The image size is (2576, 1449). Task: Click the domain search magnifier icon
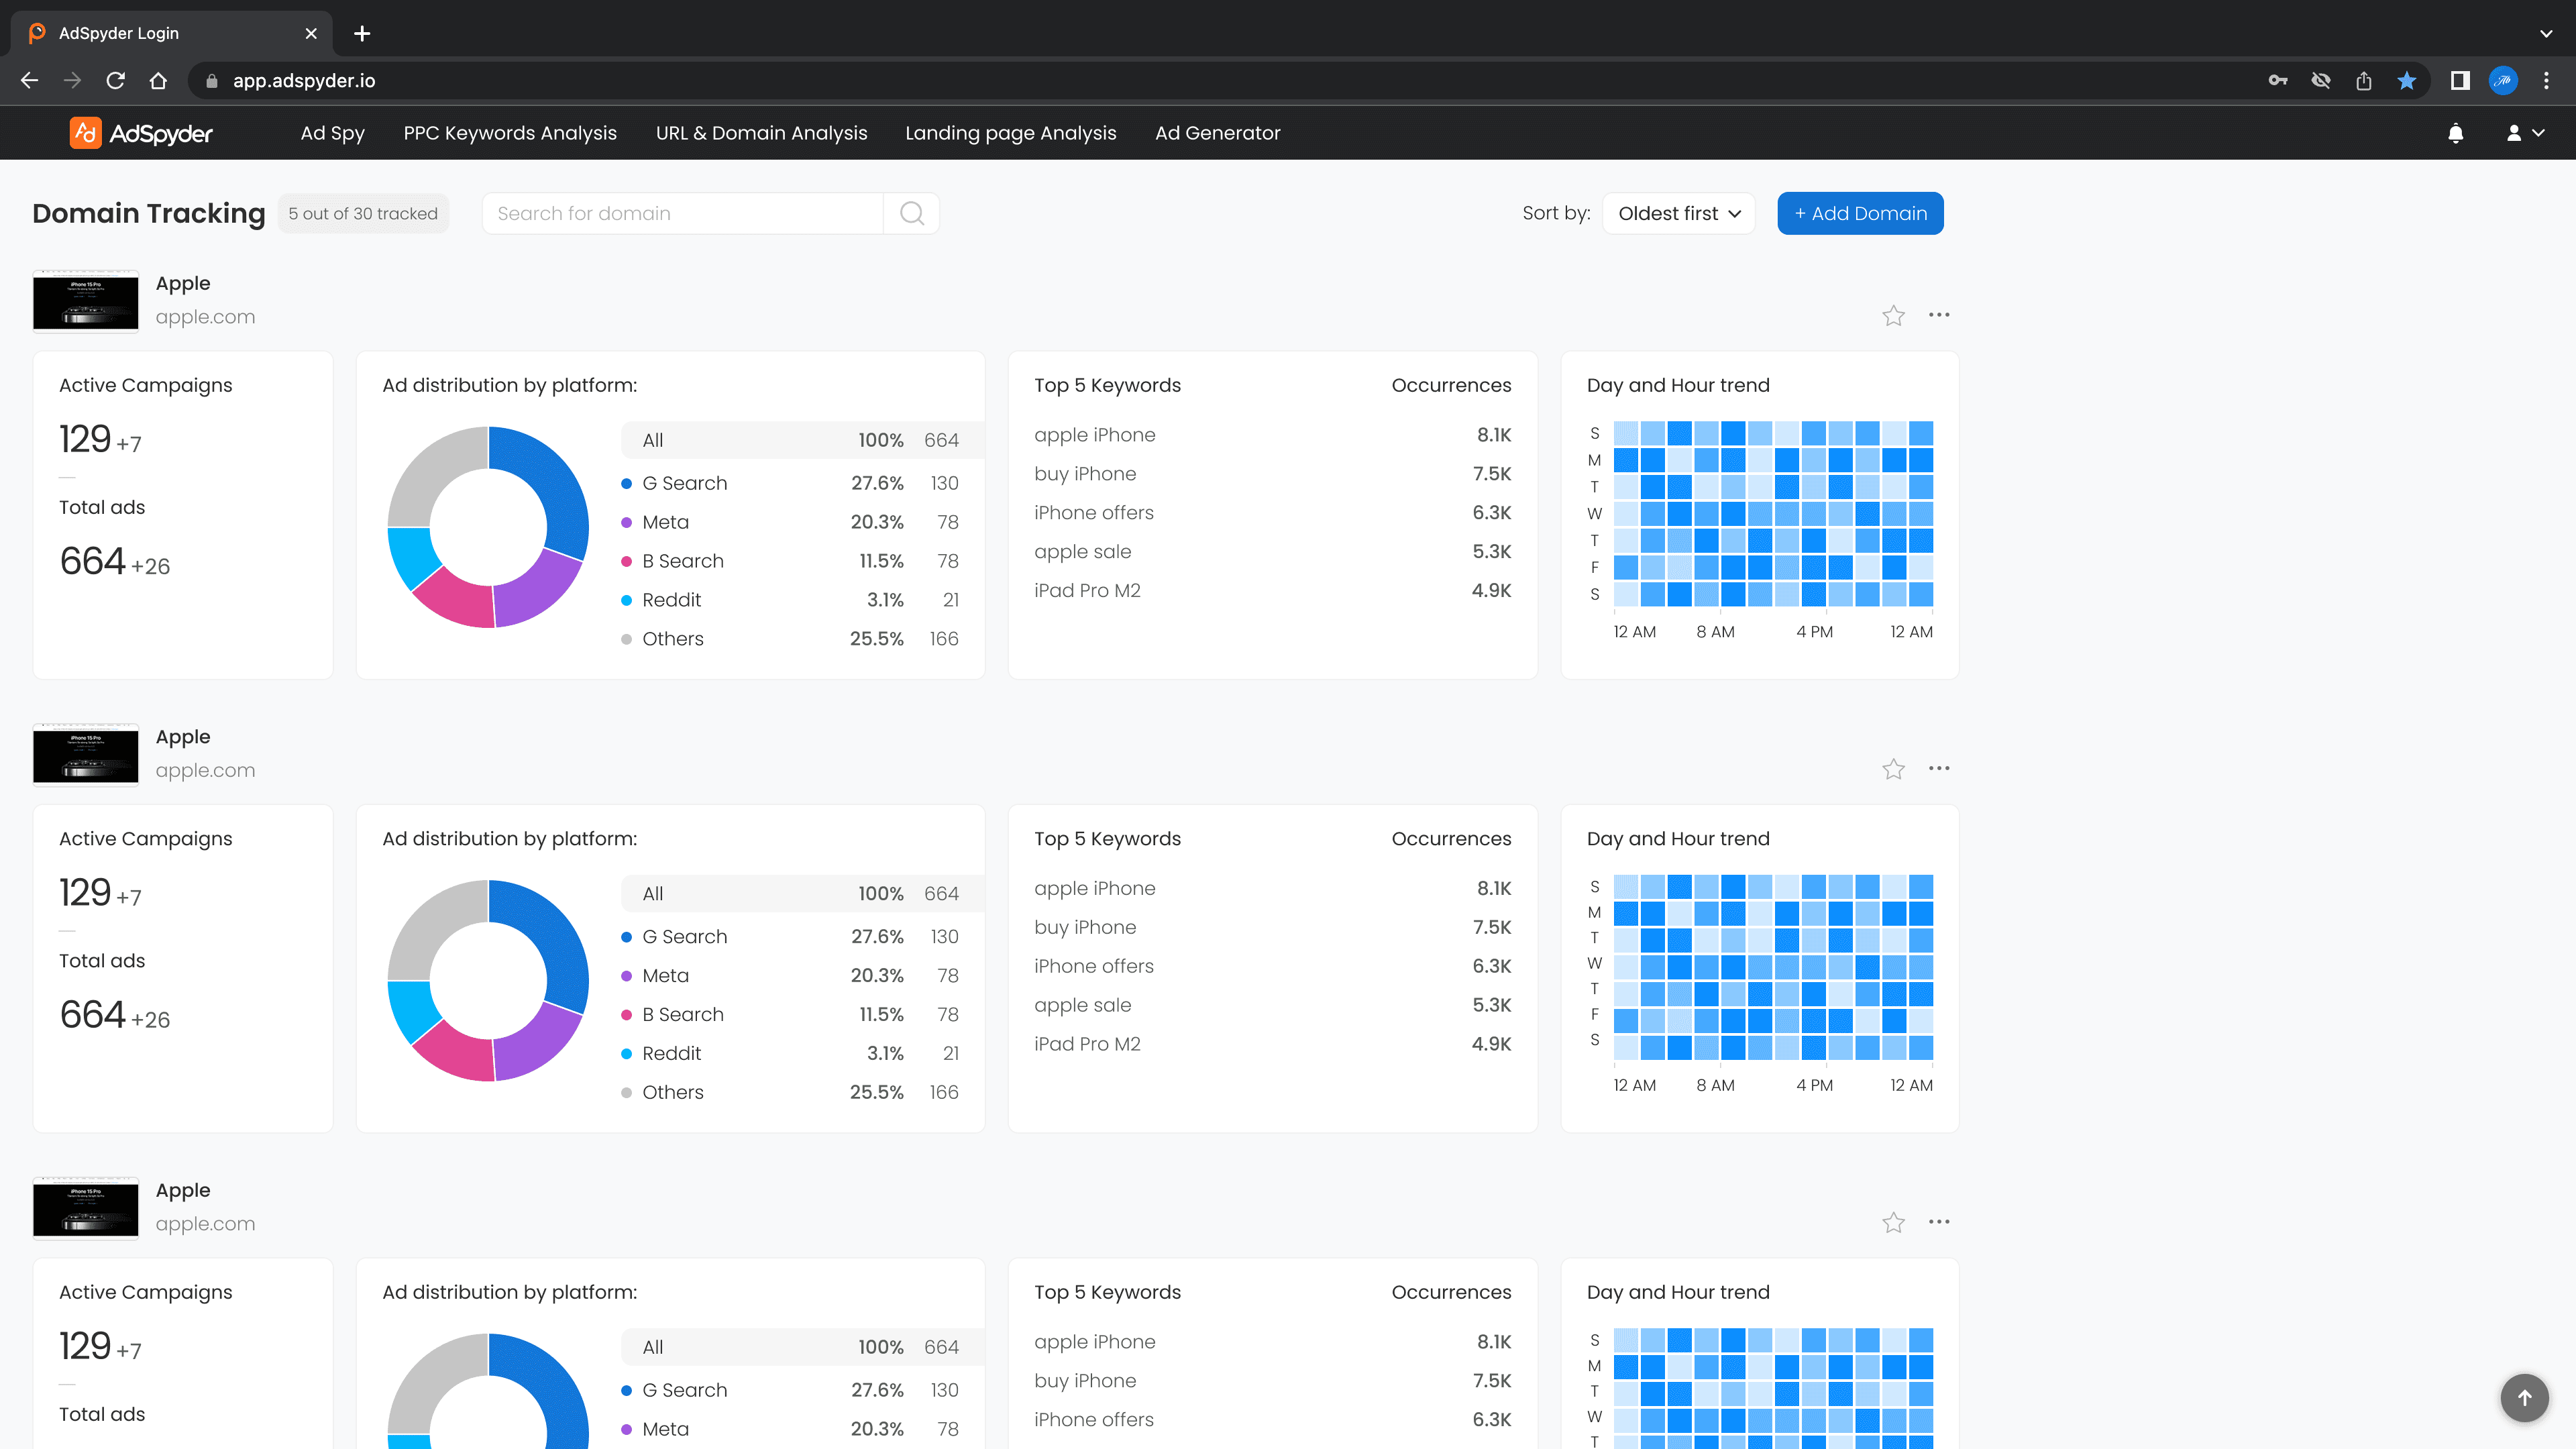[x=911, y=213]
